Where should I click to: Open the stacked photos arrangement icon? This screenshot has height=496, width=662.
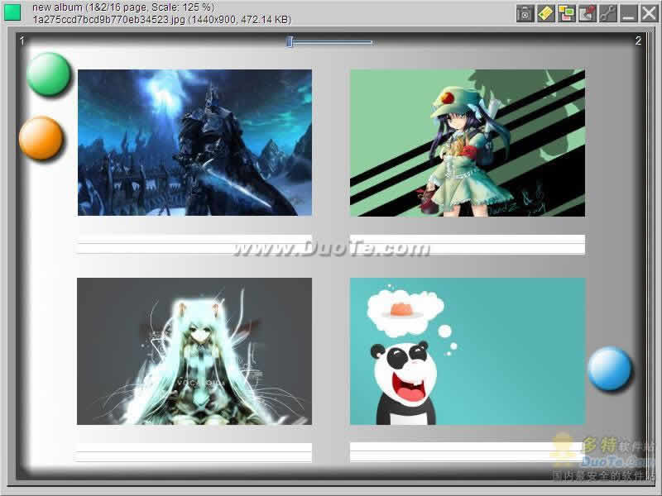[x=566, y=13]
